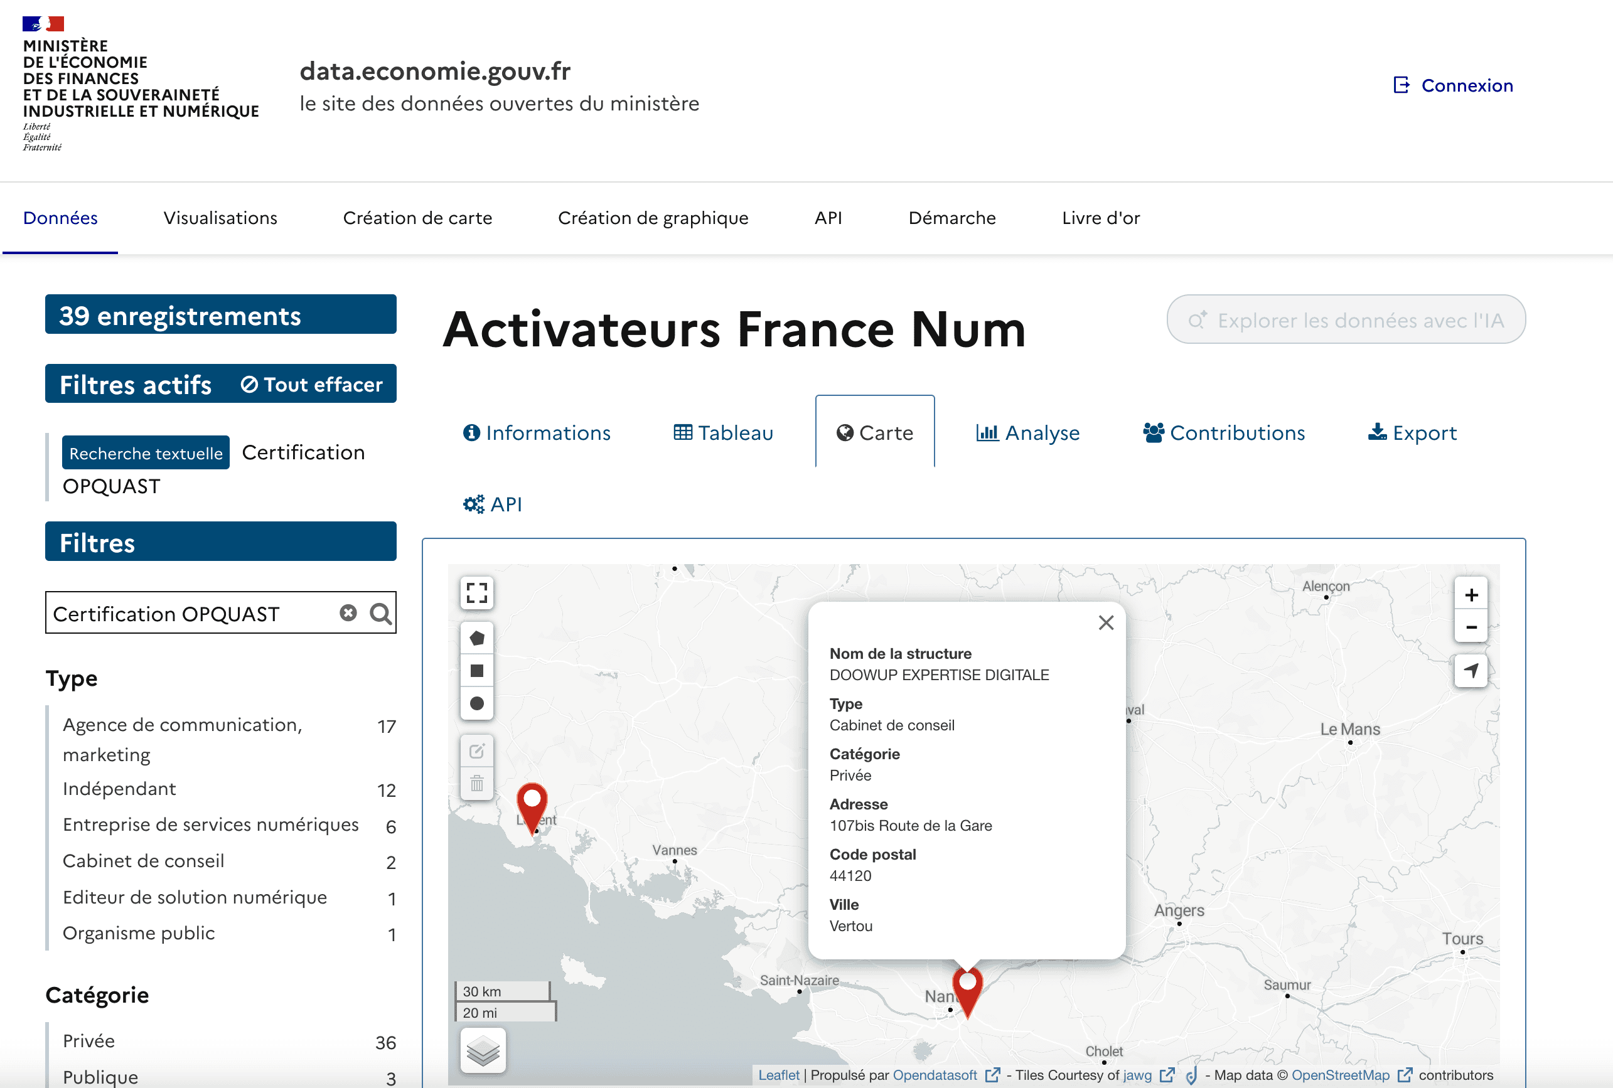Image resolution: width=1613 pixels, height=1088 pixels.
Task: Close the DOOWUP popup info card
Action: pyautogui.click(x=1105, y=624)
